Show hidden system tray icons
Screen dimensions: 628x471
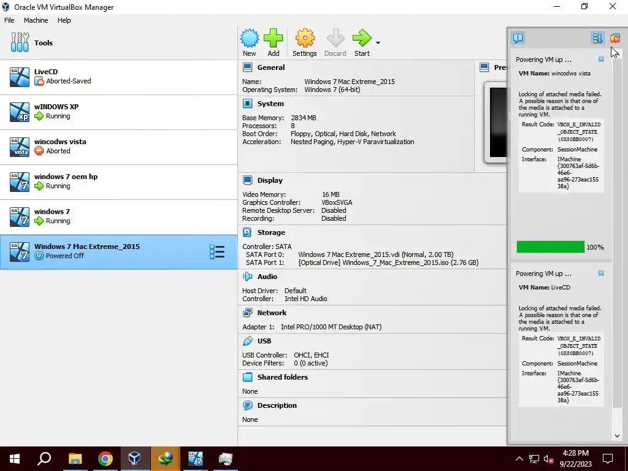point(519,459)
